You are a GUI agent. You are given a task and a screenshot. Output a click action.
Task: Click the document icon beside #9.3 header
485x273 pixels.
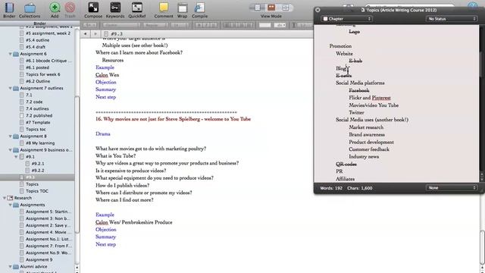[106, 33]
